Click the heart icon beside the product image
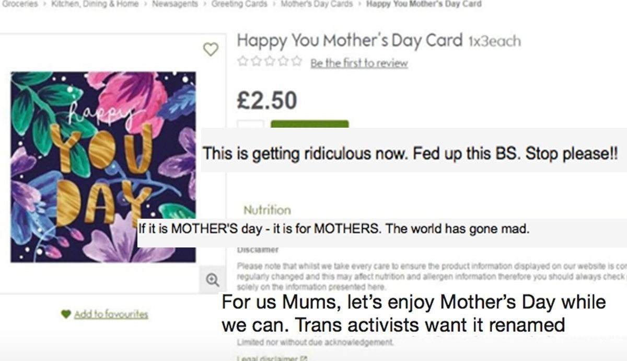This screenshot has height=361, width=627. (x=211, y=49)
